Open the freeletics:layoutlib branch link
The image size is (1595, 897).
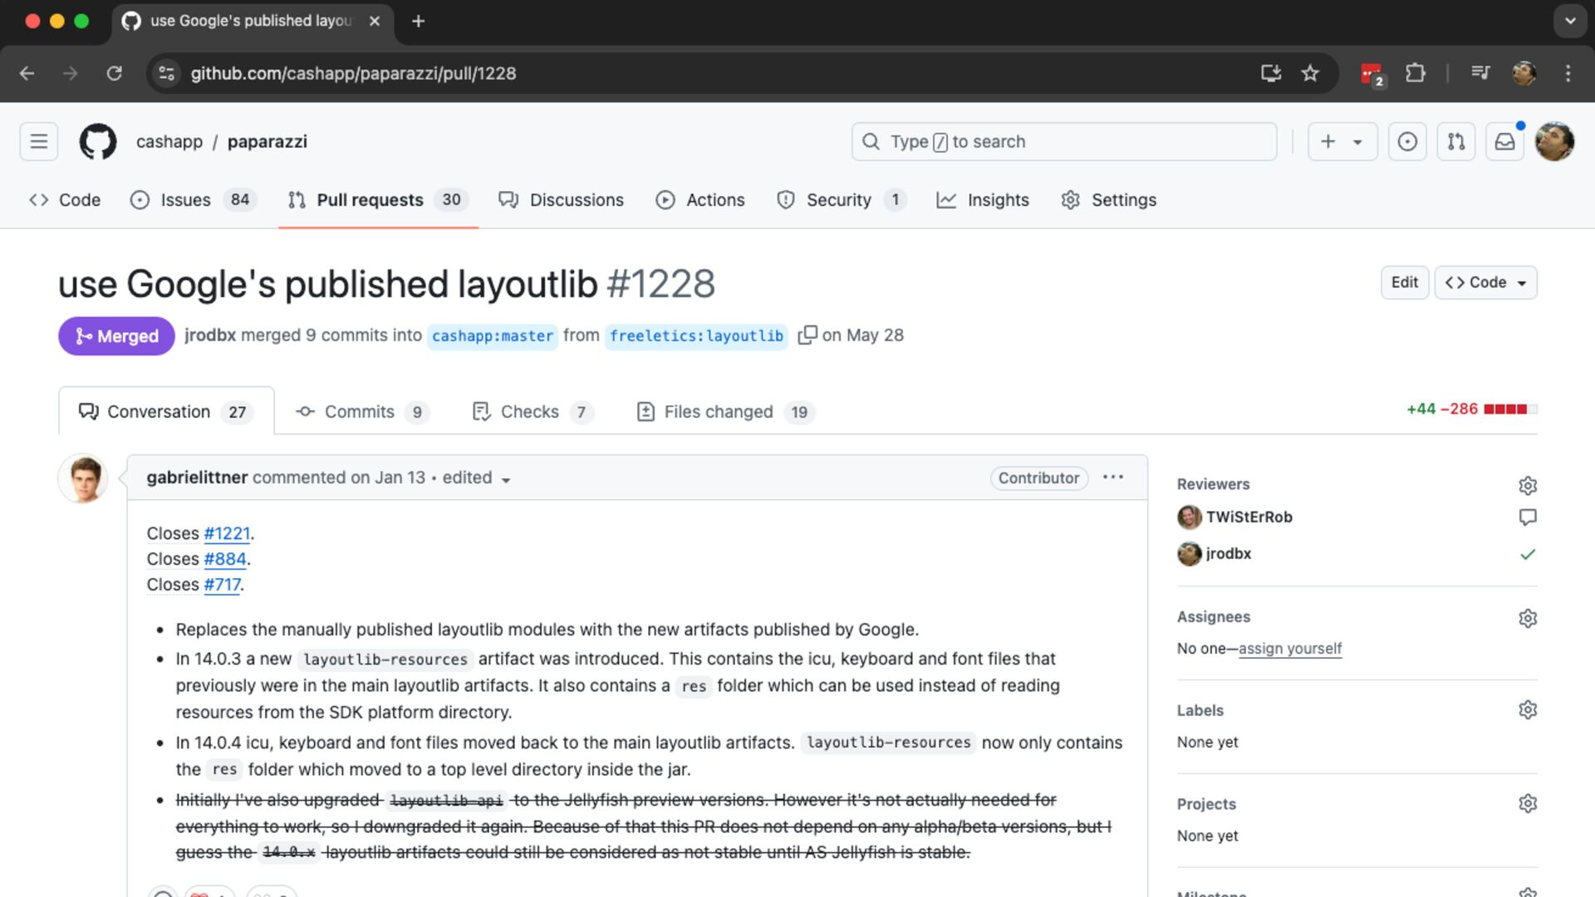[696, 336]
